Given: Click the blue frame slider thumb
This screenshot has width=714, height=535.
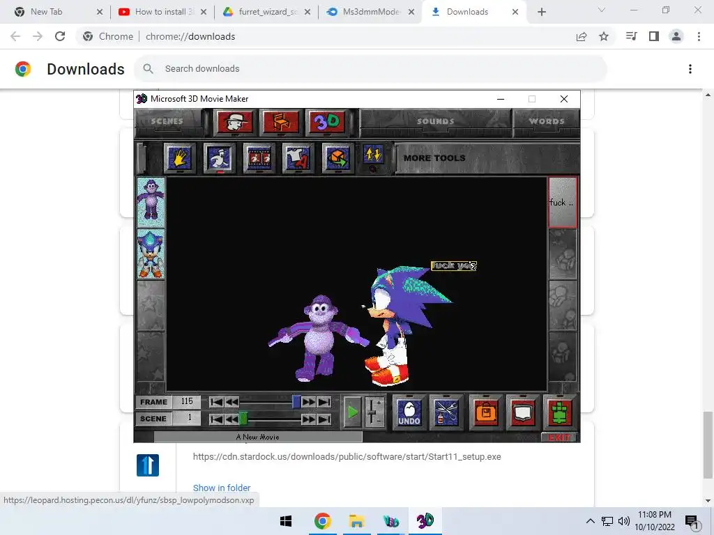Looking at the screenshot, I should [296, 402].
